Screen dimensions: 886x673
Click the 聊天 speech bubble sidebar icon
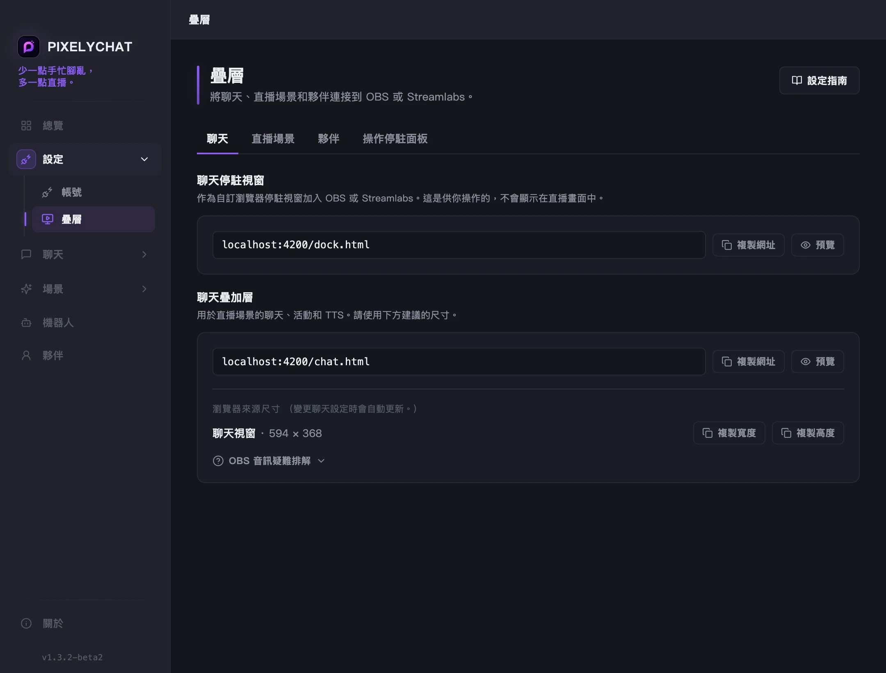coord(26,254)
